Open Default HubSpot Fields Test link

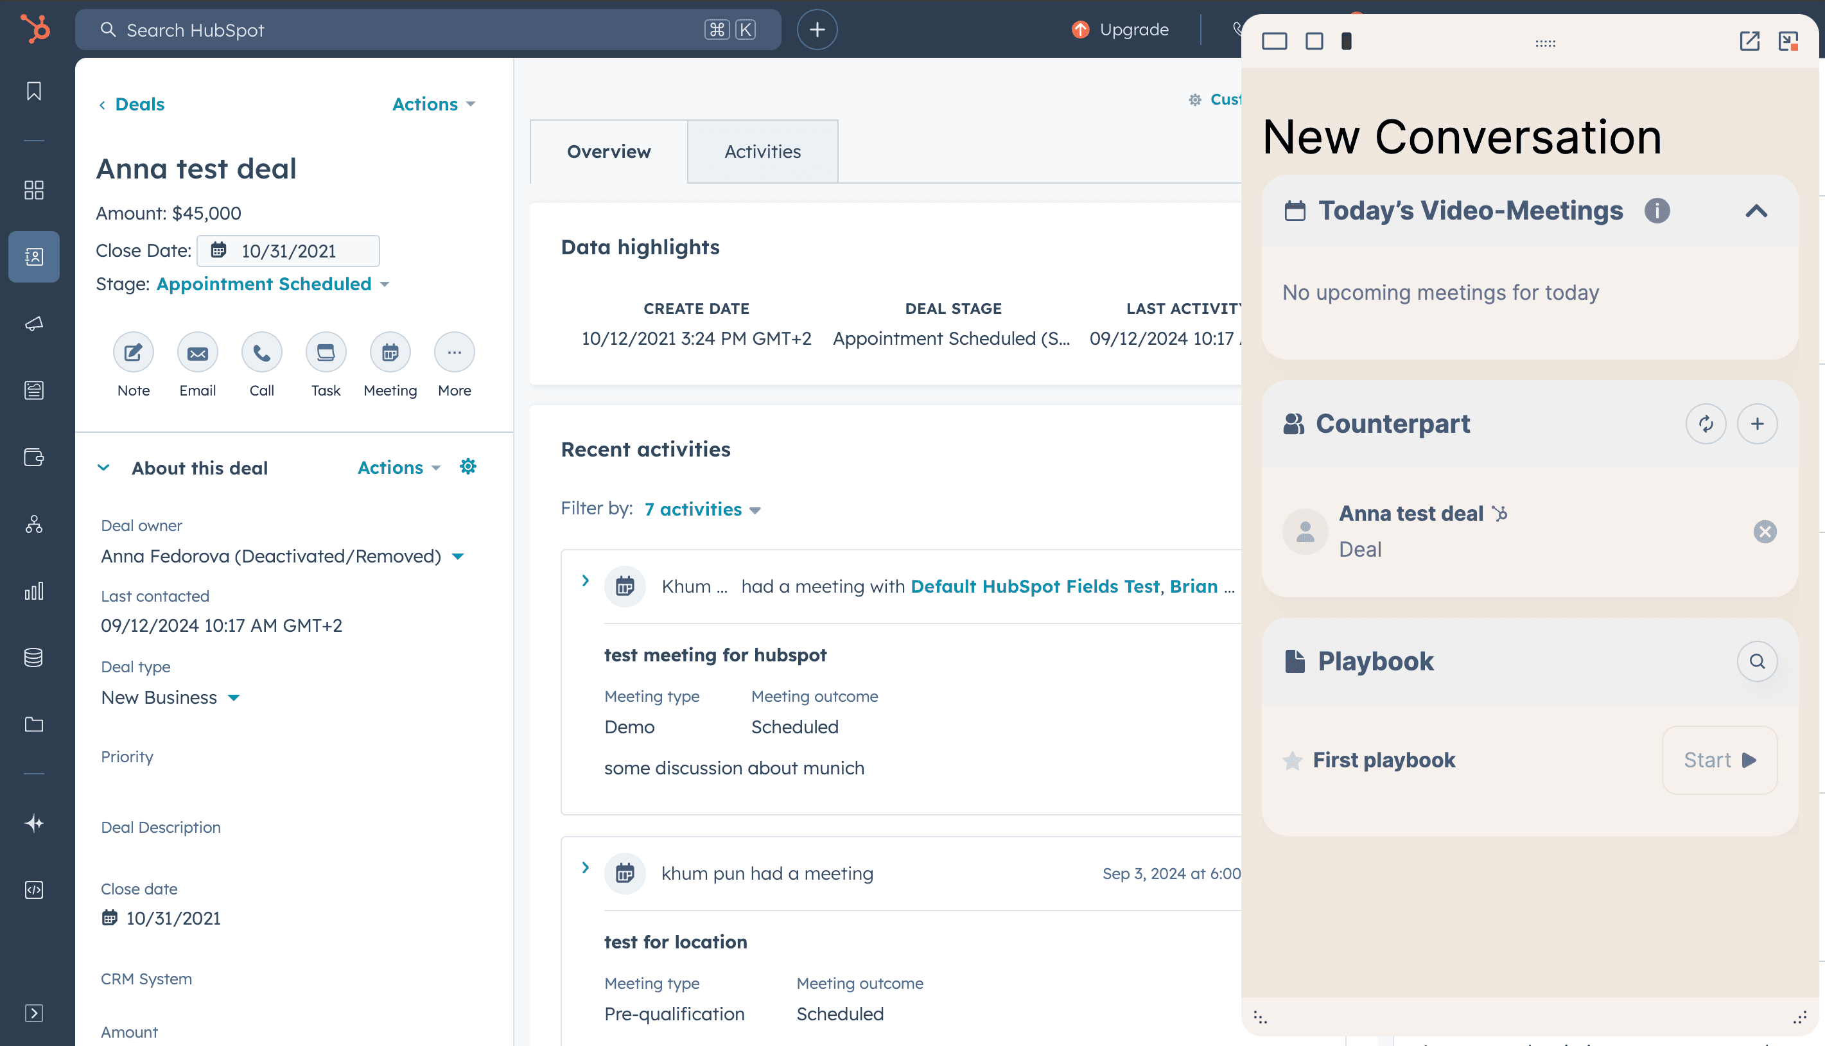(1035, 586)
